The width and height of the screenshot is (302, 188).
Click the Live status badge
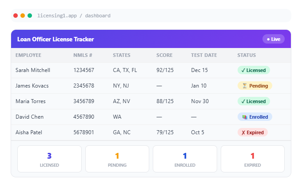coord(274,39)
